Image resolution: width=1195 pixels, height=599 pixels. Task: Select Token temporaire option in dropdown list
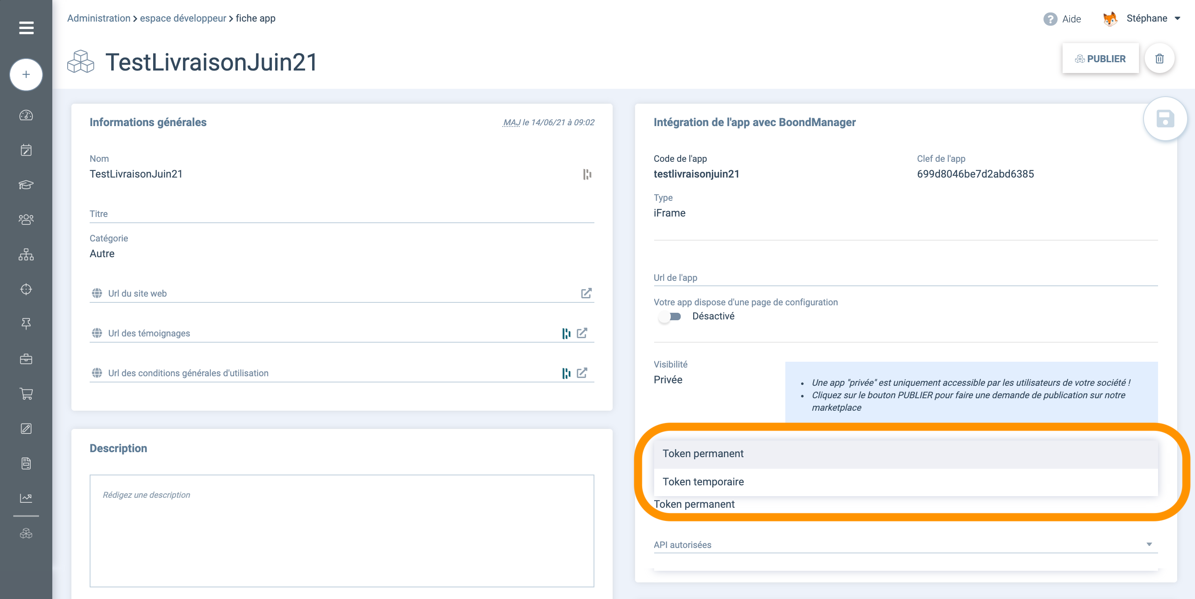coord(906,482)
